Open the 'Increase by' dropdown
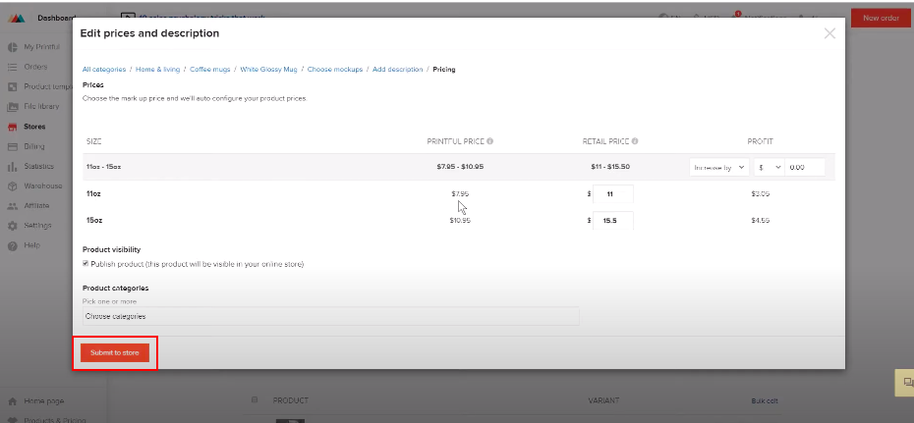 point(718,167)
